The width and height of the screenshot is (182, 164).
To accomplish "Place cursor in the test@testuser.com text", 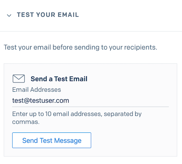I will coord(41,100).
